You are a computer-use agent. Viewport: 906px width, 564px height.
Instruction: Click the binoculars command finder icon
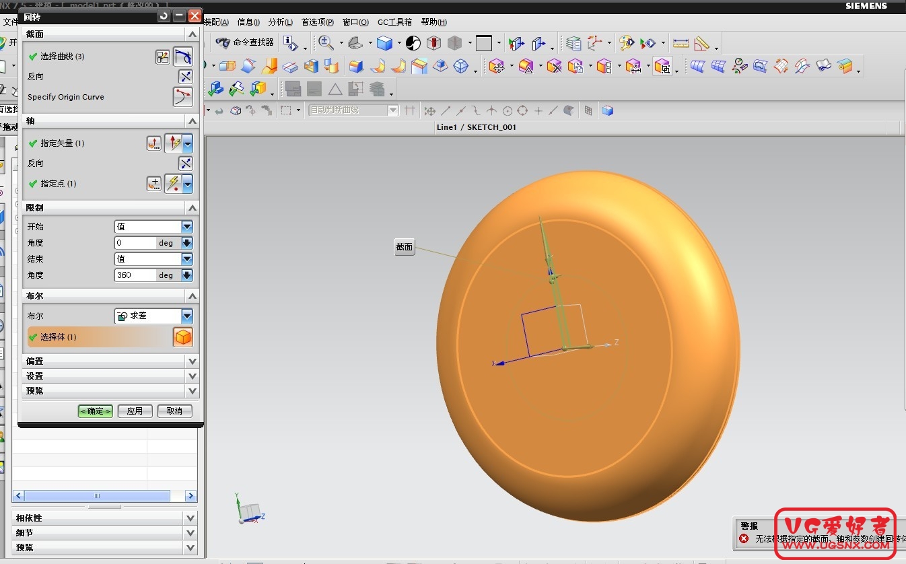coord(223,42)
